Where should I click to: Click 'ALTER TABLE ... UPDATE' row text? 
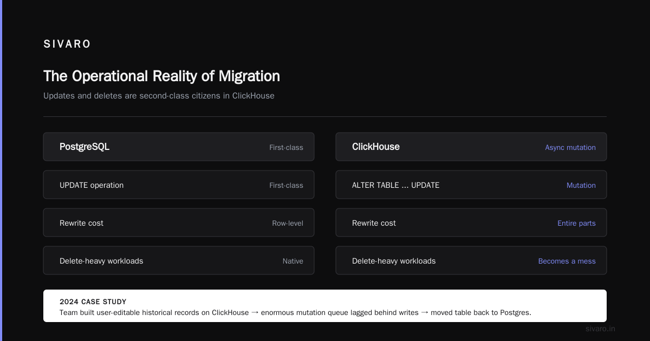(x=395, y=185)
